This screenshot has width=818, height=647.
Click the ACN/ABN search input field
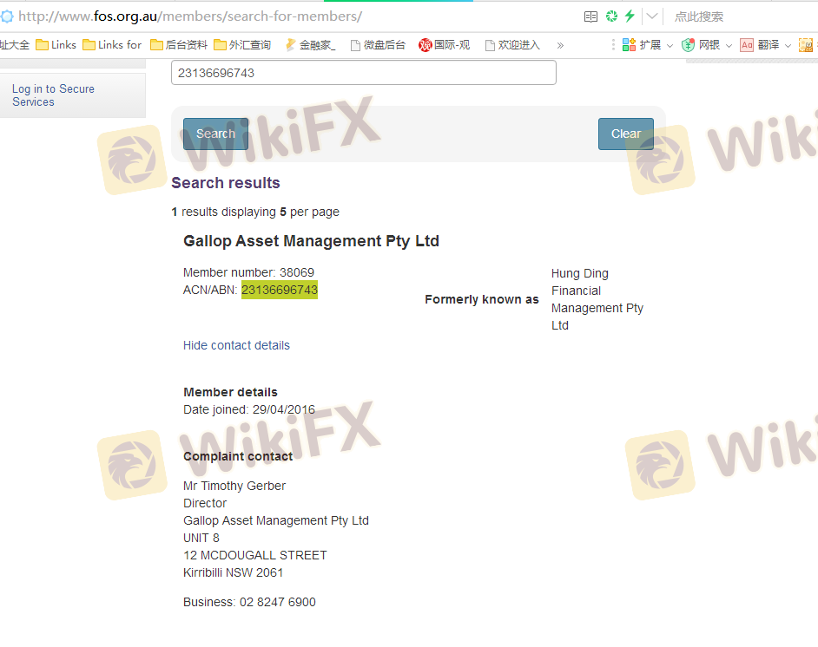tap(364, 72)
